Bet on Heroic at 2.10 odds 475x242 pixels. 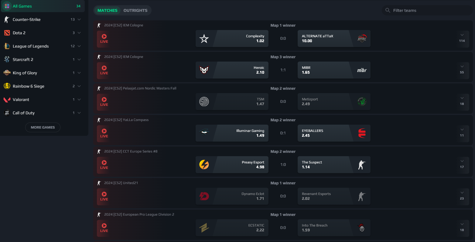click(x=241, y=70)
